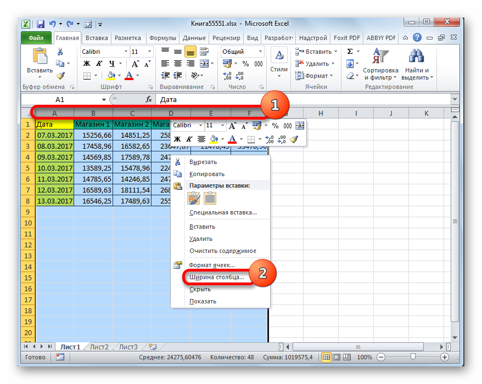The width and height of the screenshot is (482, 384).
Task: Toggle italic К in ribbon font group
Action: tap(99, 64)
